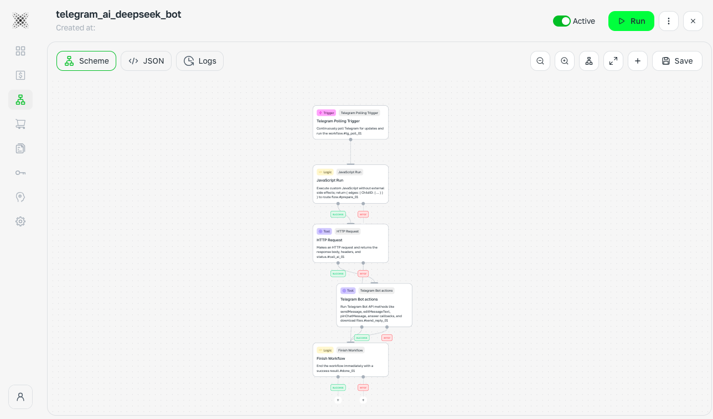Add a node after Finish Workflow error branch
This screenshot has height=419, width=713.
pyautogui.click(x=363, y=400)
